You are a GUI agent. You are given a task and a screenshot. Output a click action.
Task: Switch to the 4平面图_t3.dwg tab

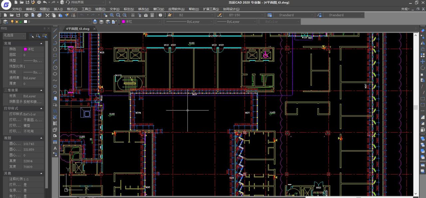(x=78, y=29)
